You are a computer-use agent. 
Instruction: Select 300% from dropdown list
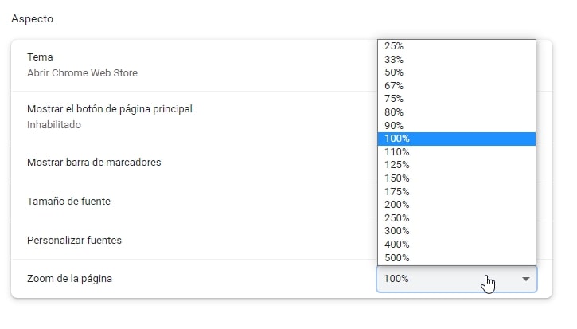tap(457, 231)
